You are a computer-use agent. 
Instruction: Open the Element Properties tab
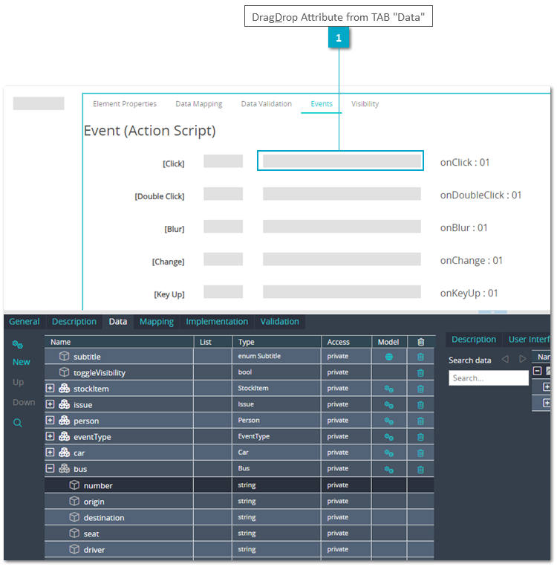[125, 104]
